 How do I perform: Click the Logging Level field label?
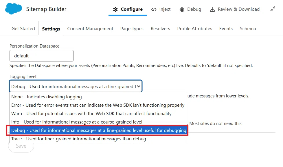23,77
